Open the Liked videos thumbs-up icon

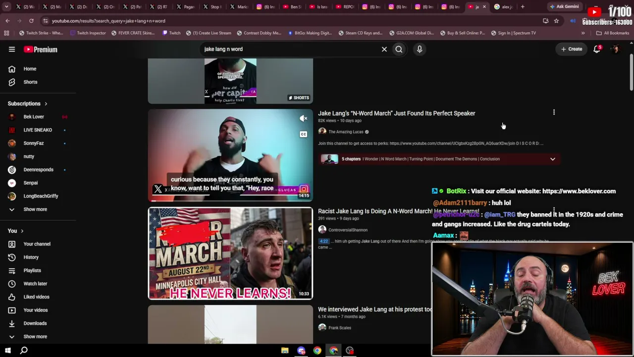click(x=12, y=297)
